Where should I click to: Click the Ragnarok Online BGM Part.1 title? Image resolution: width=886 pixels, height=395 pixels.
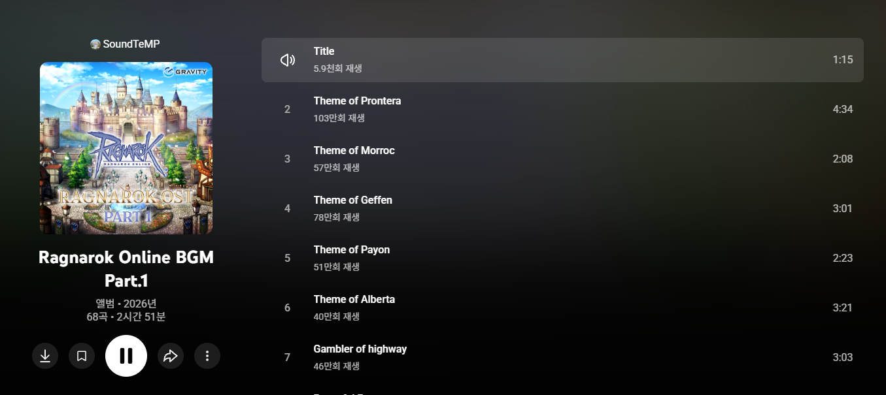(x=126, y=268)
